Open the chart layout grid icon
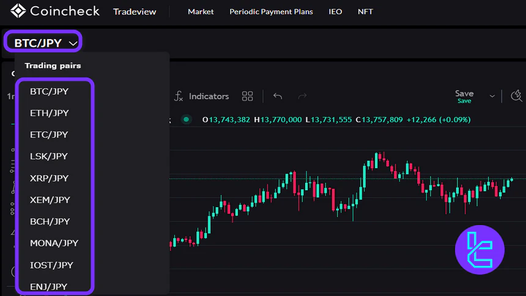This screenshot has height=296, width=526. (247, 96)
